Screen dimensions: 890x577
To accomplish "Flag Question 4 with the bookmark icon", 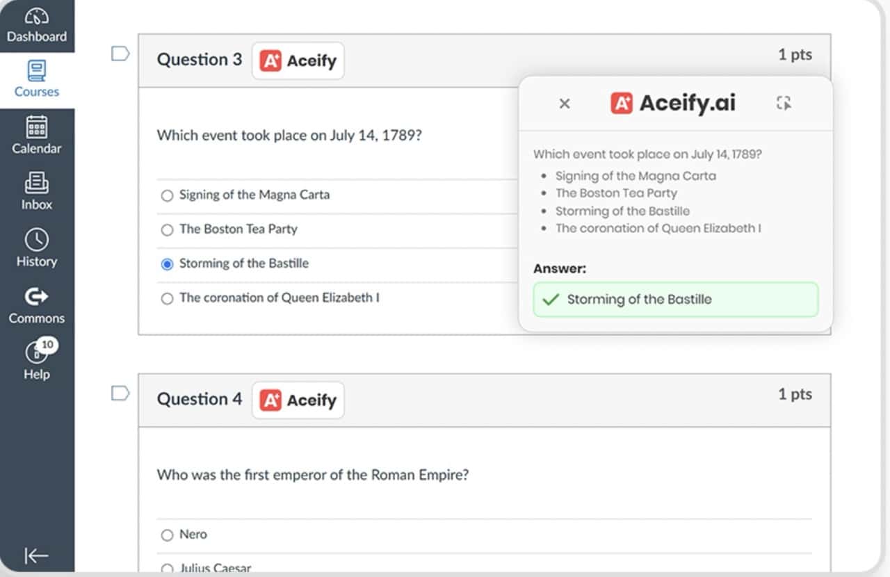I will pyautogui.click(x=120, y=393).
